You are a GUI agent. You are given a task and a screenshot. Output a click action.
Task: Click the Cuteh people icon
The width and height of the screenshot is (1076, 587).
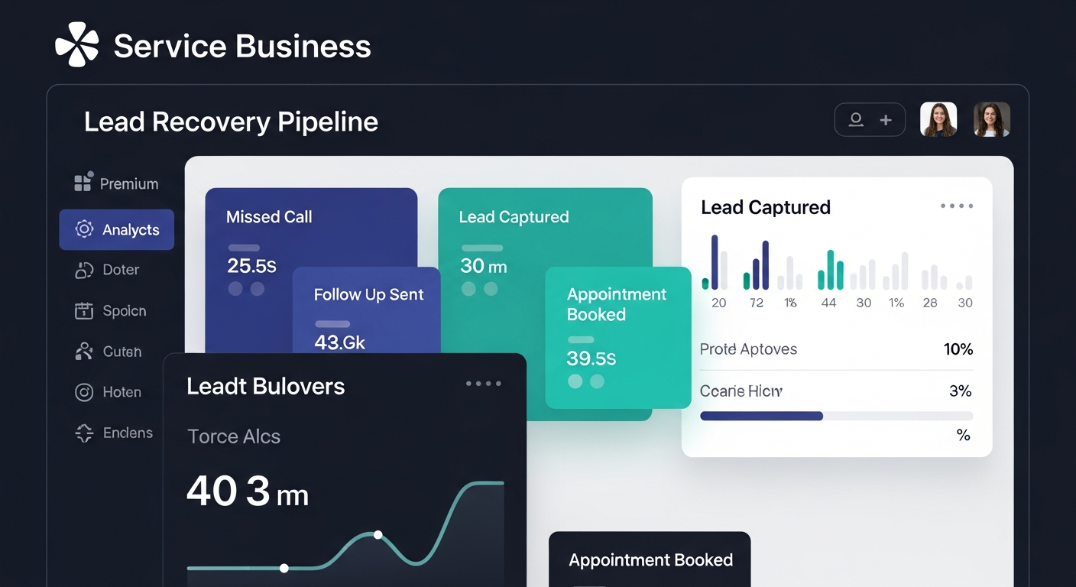[84, 352]
